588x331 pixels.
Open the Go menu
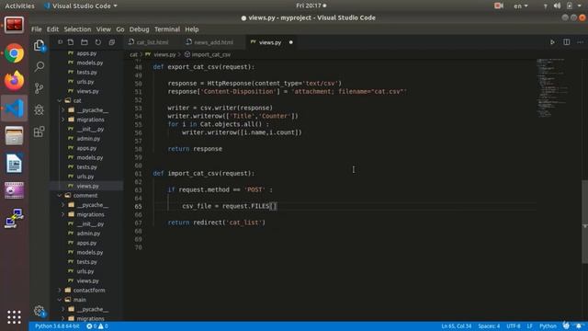click(x=120, y=29)
